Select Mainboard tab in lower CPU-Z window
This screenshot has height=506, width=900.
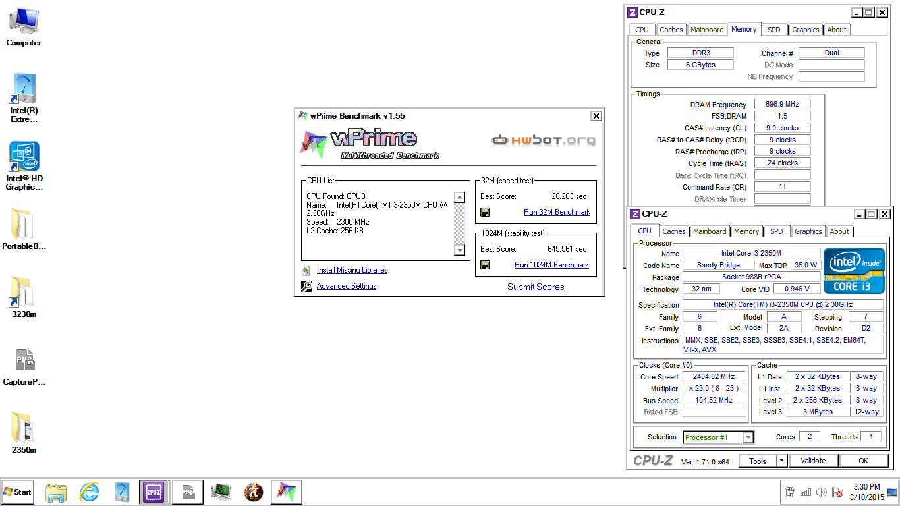click(710, 231)
